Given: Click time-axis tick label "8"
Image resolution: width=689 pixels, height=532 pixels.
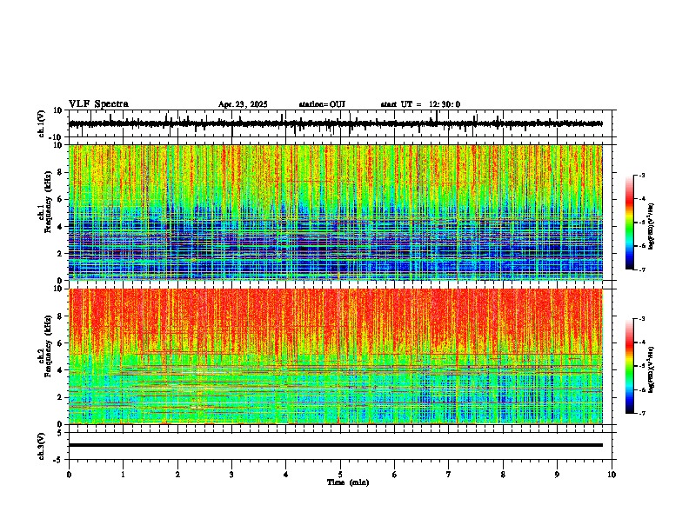Looking at the screenshot, I should pos(503,475).
